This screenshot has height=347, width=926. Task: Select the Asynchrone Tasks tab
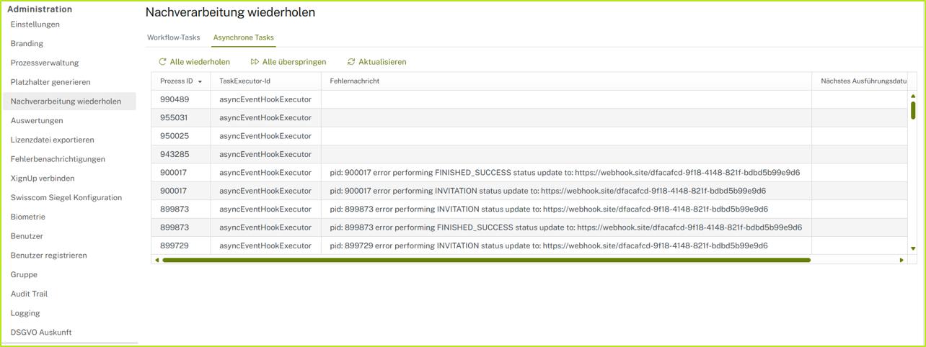[243, 37]
